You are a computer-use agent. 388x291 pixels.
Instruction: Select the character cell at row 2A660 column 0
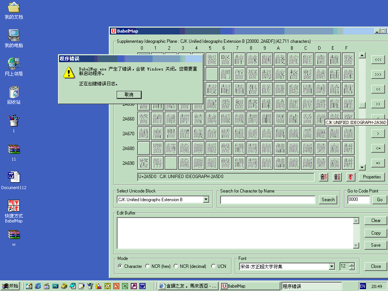point(144,119)
